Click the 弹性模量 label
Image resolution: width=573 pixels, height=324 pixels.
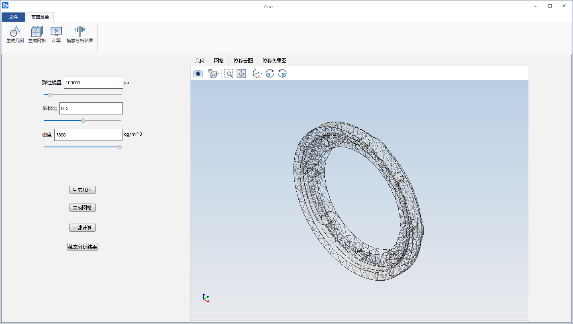(x=52, y=83)
